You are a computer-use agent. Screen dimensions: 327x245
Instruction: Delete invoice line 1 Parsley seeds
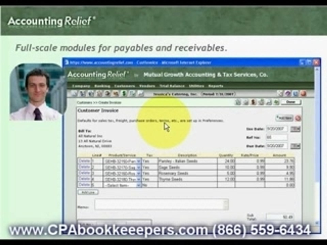tap(84, 161)
